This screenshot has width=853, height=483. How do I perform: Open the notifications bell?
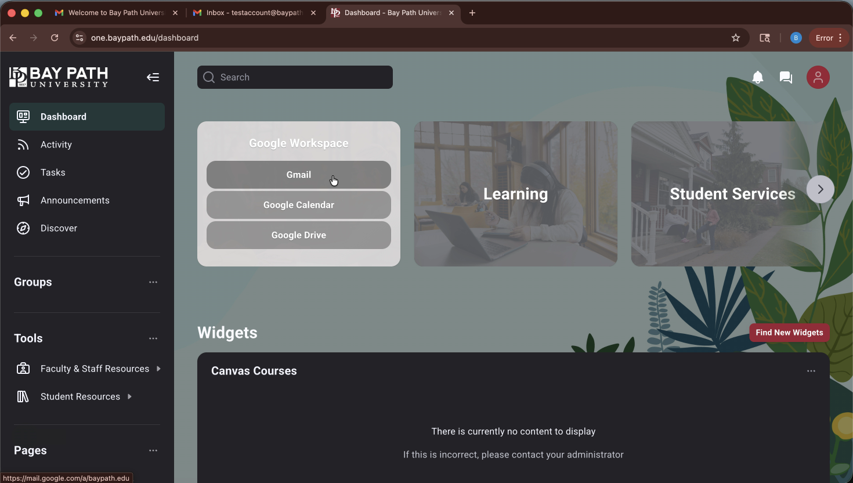(757, 77)
